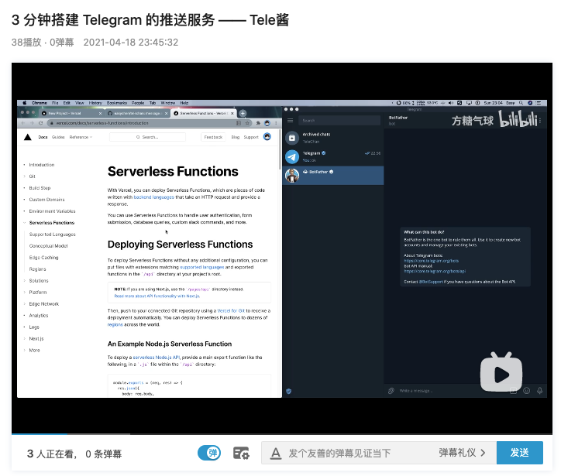Follow the 'backend languages' link
Screen dimensions: 561x476
154,197
